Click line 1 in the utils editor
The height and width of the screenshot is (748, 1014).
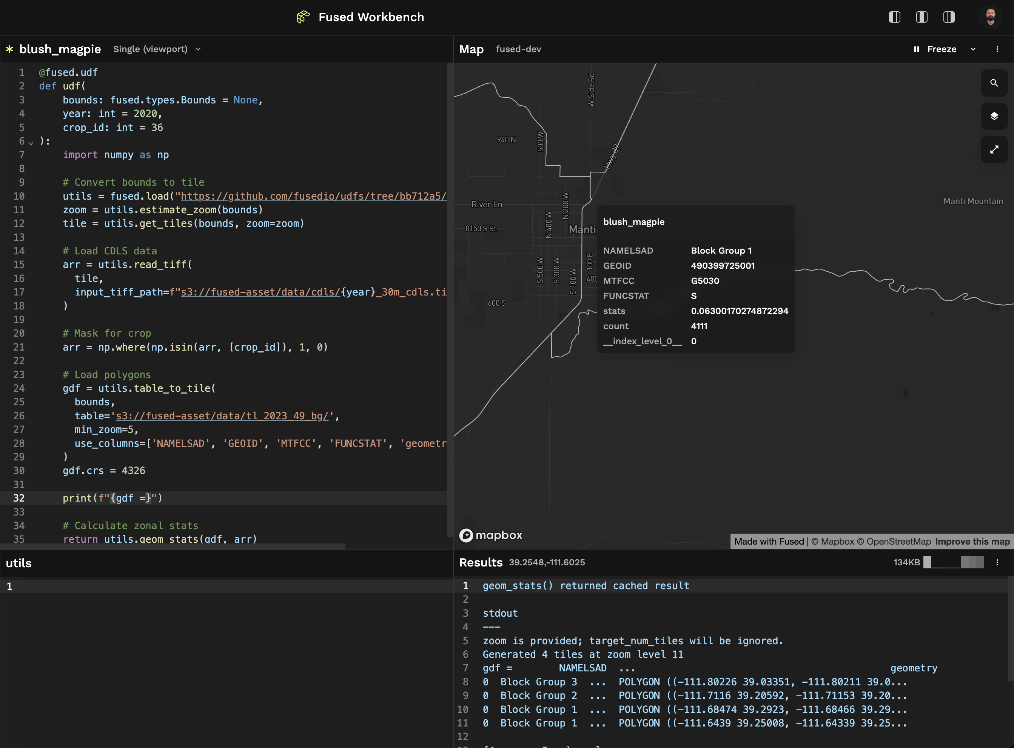pos(227,586)
